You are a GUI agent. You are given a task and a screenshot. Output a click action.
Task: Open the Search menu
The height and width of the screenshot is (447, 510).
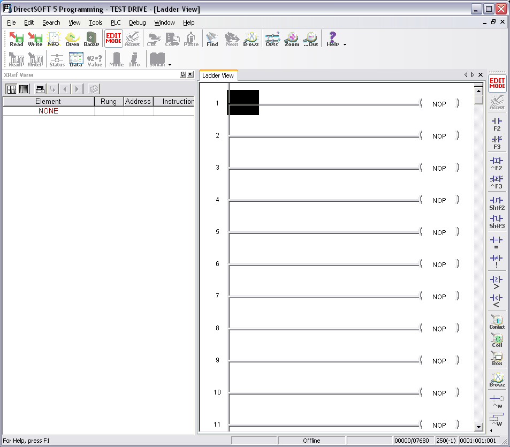(51, 22)
